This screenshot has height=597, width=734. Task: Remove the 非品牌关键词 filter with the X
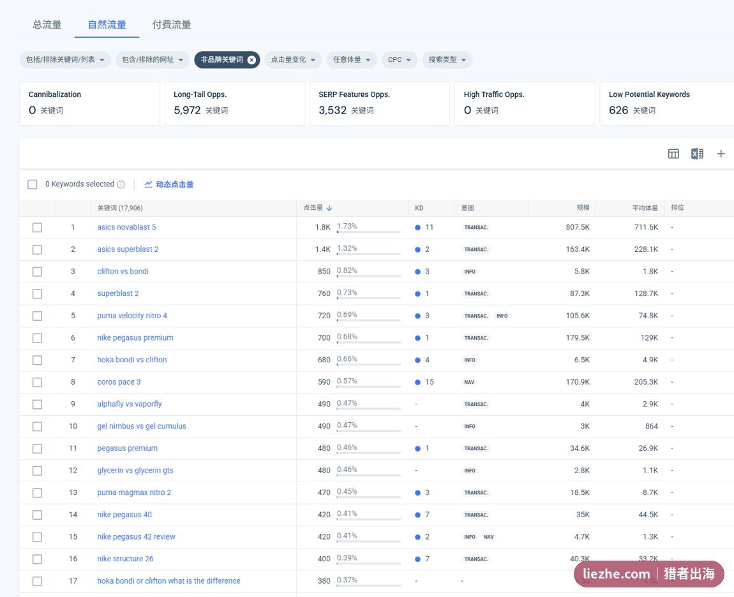[x=251, y=59]
